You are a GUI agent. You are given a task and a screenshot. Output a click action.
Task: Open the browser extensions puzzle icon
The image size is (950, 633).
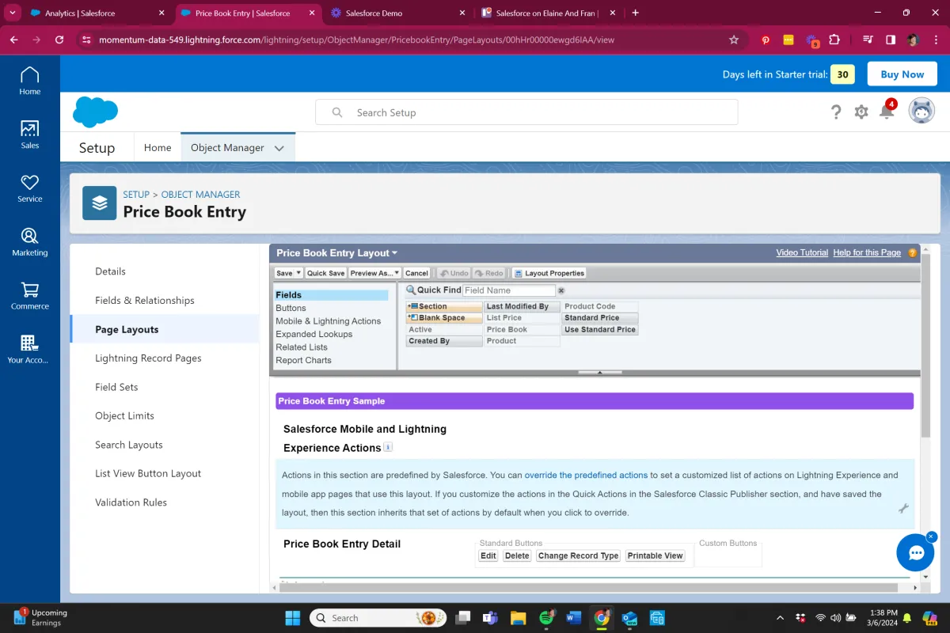pos(834,40)
